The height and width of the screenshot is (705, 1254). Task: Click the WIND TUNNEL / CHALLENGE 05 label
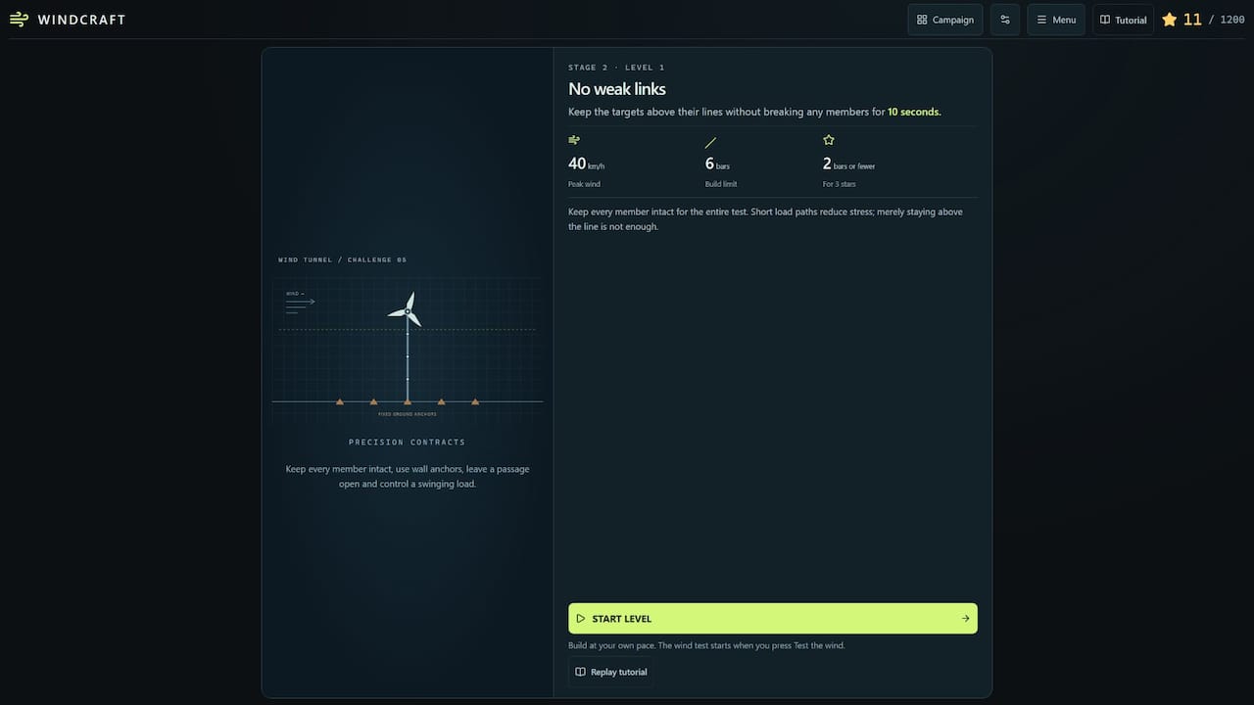342,259
